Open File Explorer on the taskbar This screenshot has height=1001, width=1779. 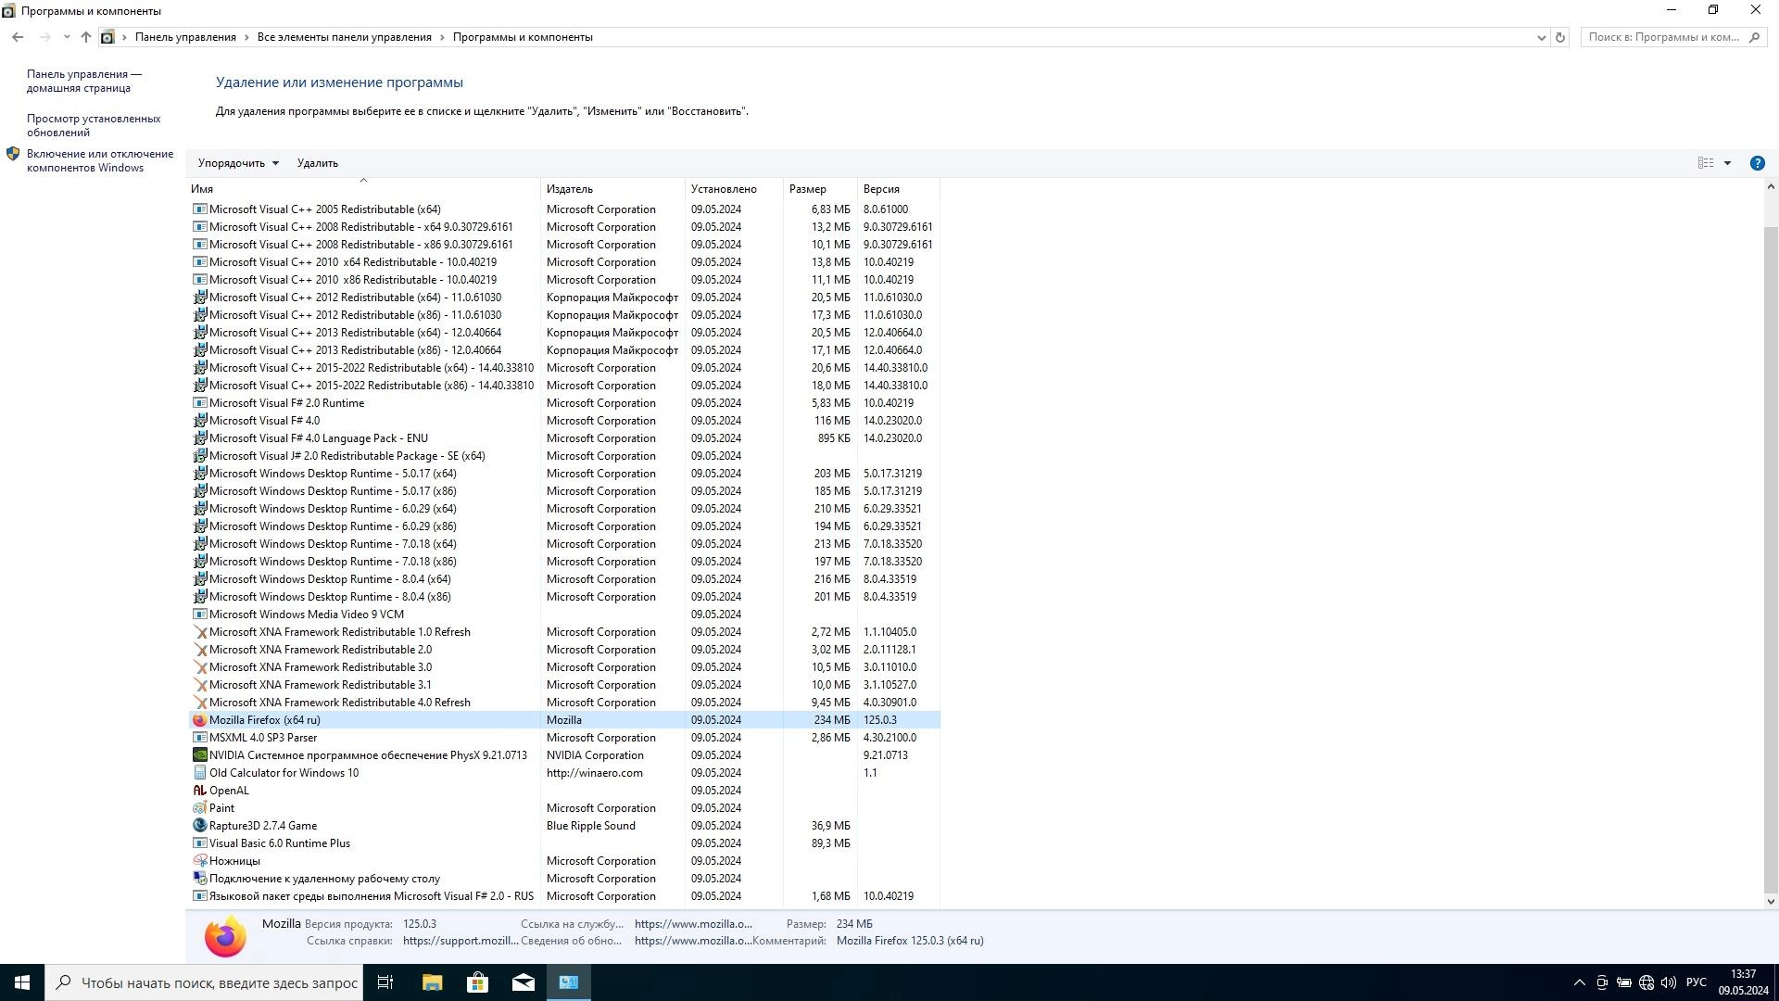click(x=432, y=982)
